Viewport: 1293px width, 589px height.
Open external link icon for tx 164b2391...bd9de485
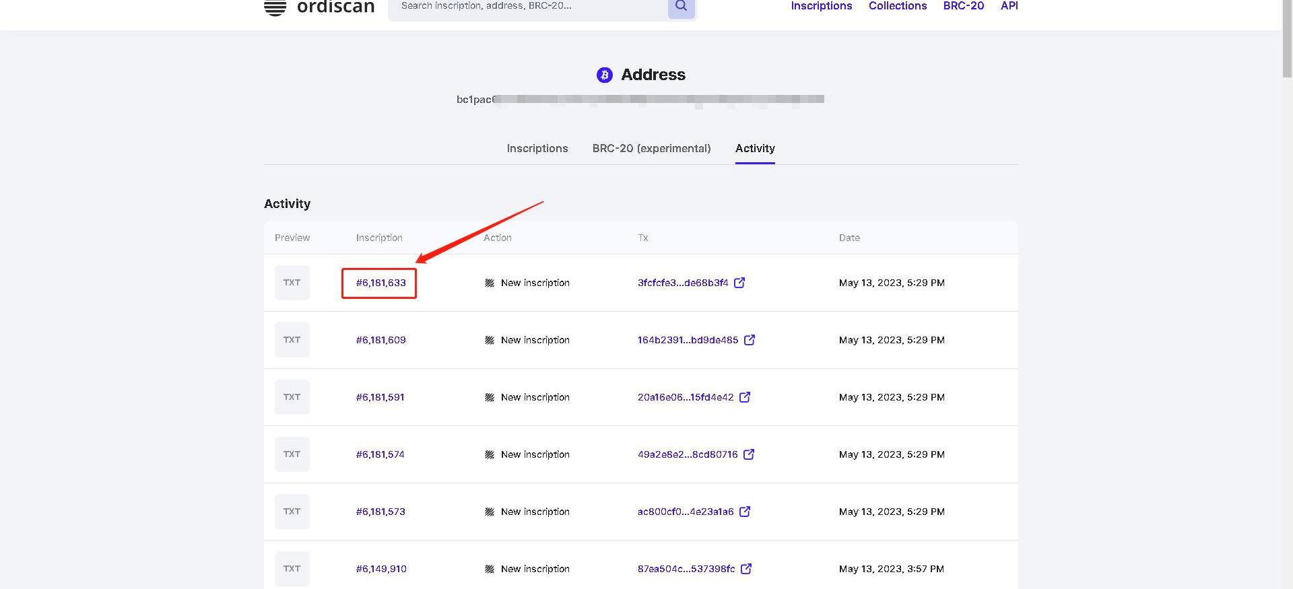point(750,340)
